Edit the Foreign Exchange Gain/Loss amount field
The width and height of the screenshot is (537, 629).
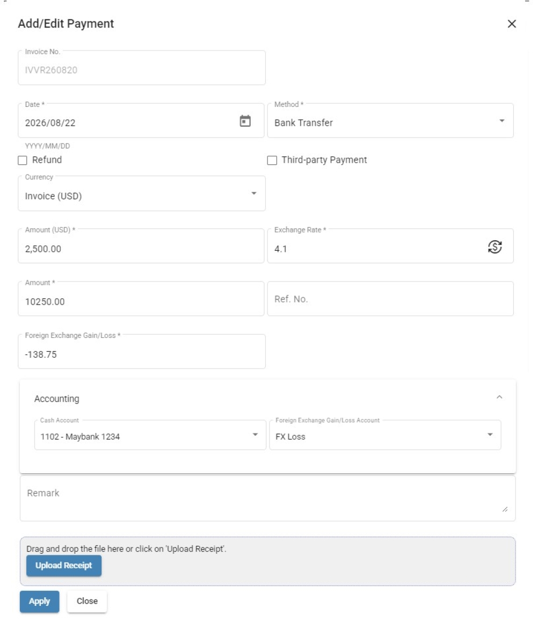142,352
